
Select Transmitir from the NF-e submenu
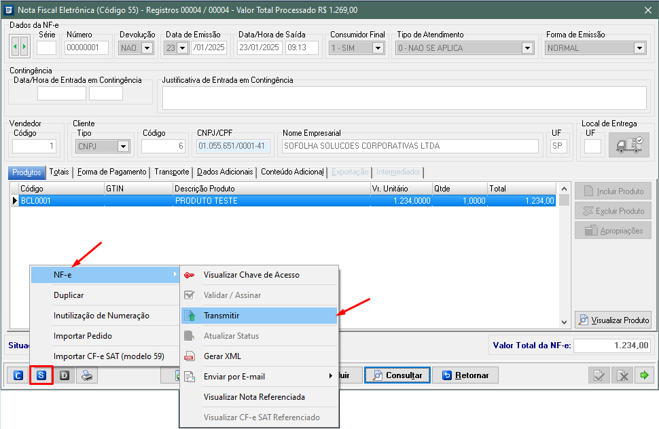(221, 316)
